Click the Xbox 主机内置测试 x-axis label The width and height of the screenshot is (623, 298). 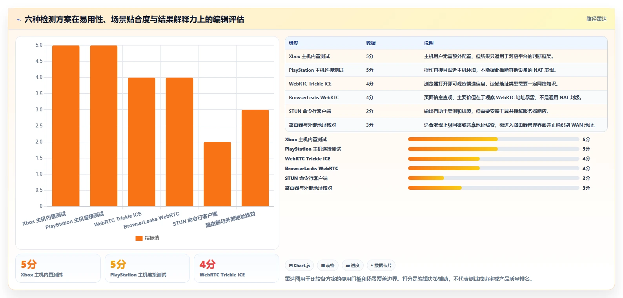click(44, 219)
